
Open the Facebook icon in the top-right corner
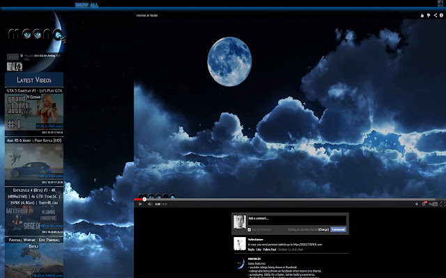(x=440, y=3)
